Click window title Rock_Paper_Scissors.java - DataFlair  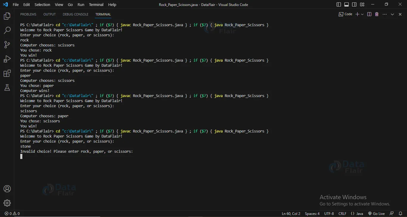(203, 4)
